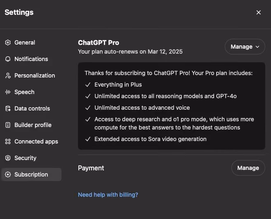The width and height of the screenshot is (271, 219).
Task: Click the Speech waveform icon
Action: click(x=8, y=92)
